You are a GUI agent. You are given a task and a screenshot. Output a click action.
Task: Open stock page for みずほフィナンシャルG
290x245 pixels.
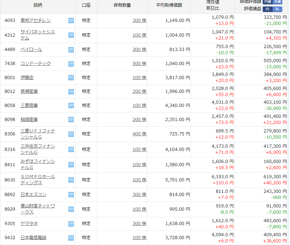click(38, 164)
